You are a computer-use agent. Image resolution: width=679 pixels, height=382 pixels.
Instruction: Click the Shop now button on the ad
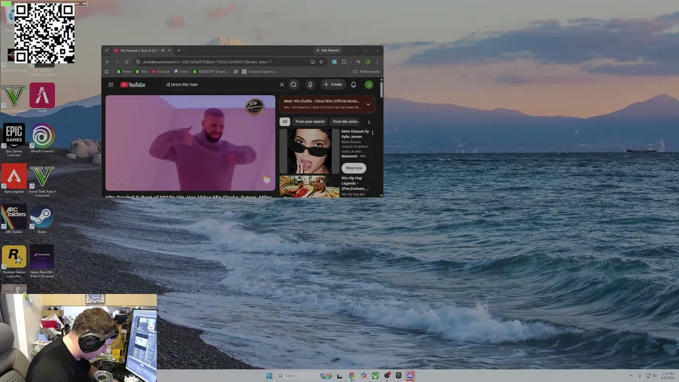tap(354, 168)
